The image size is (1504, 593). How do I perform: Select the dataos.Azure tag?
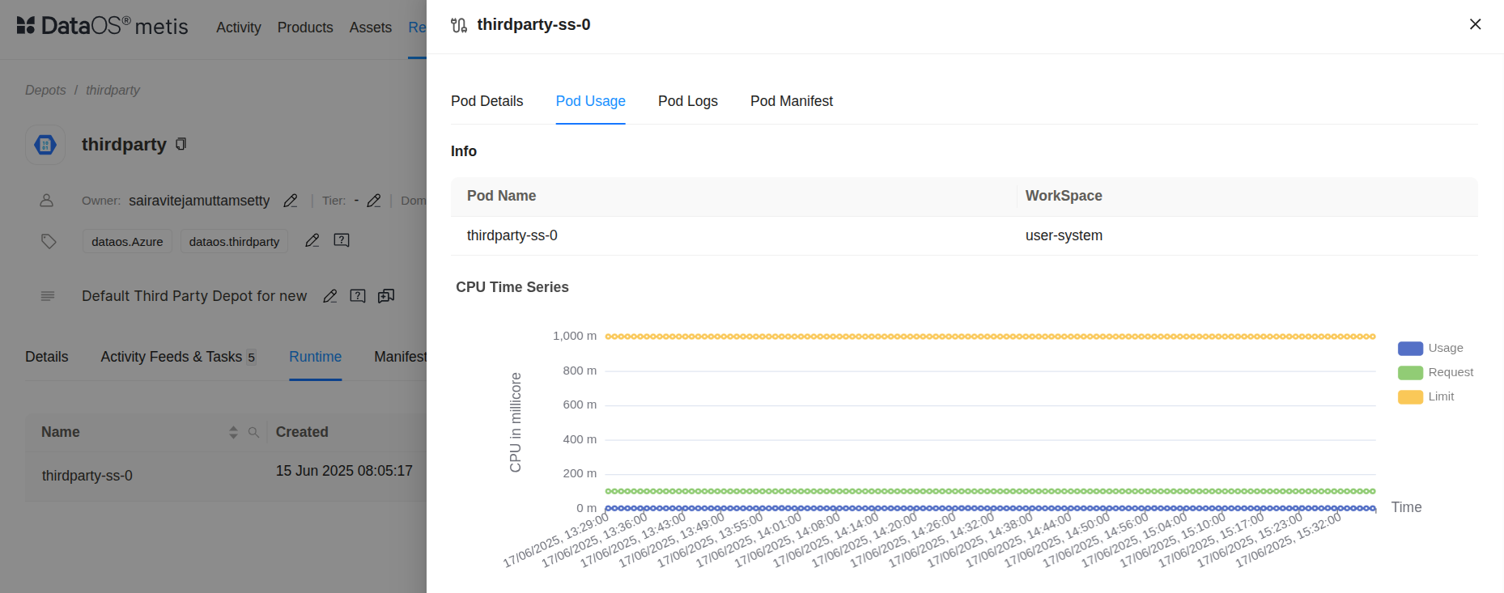[127, 241]
